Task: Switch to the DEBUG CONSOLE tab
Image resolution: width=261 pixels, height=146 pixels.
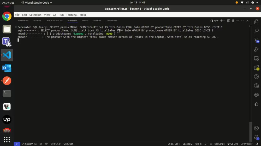Action: 54,21
